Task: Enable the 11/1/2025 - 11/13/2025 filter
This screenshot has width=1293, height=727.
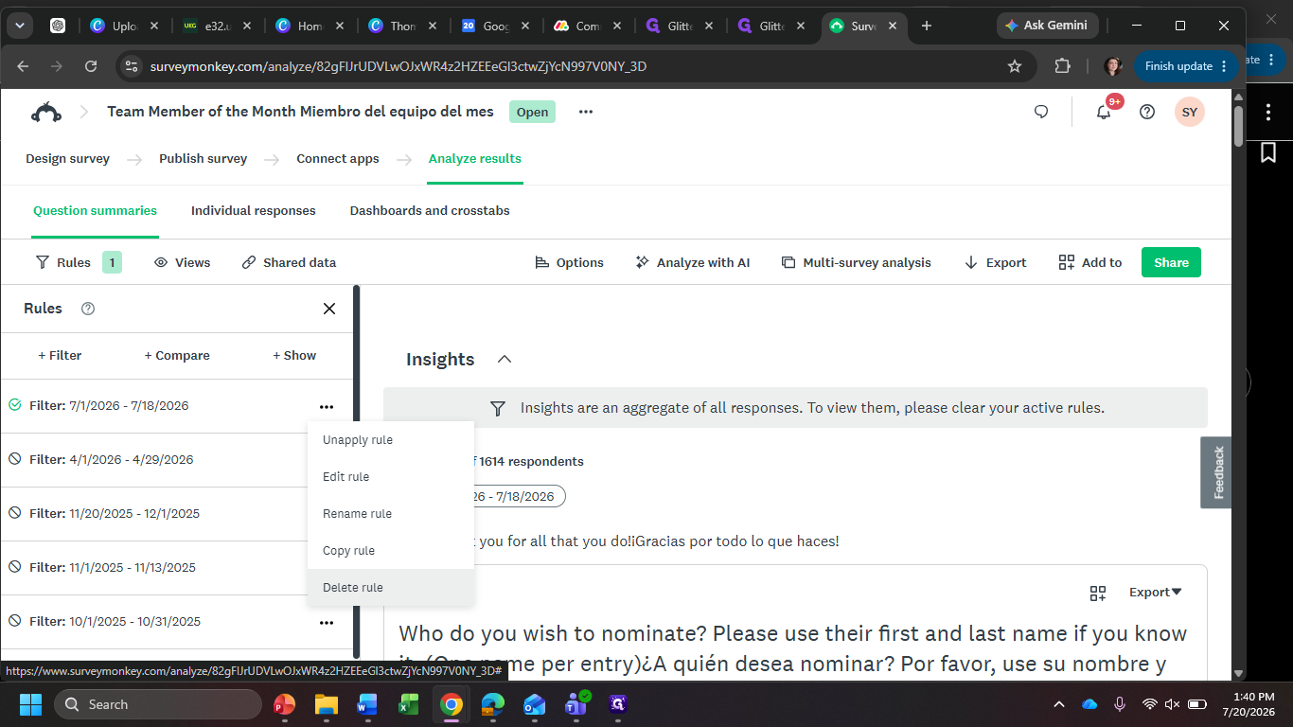Action: click(14, 567)
